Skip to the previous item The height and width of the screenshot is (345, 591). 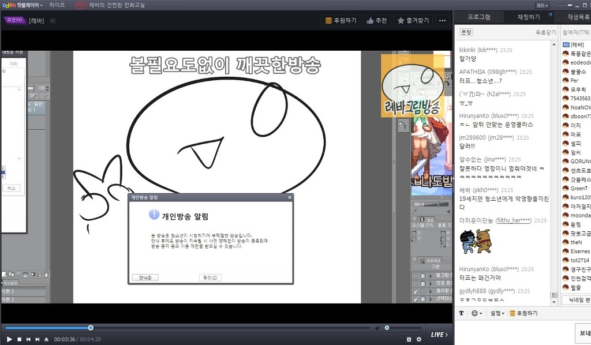coord(28,339)
